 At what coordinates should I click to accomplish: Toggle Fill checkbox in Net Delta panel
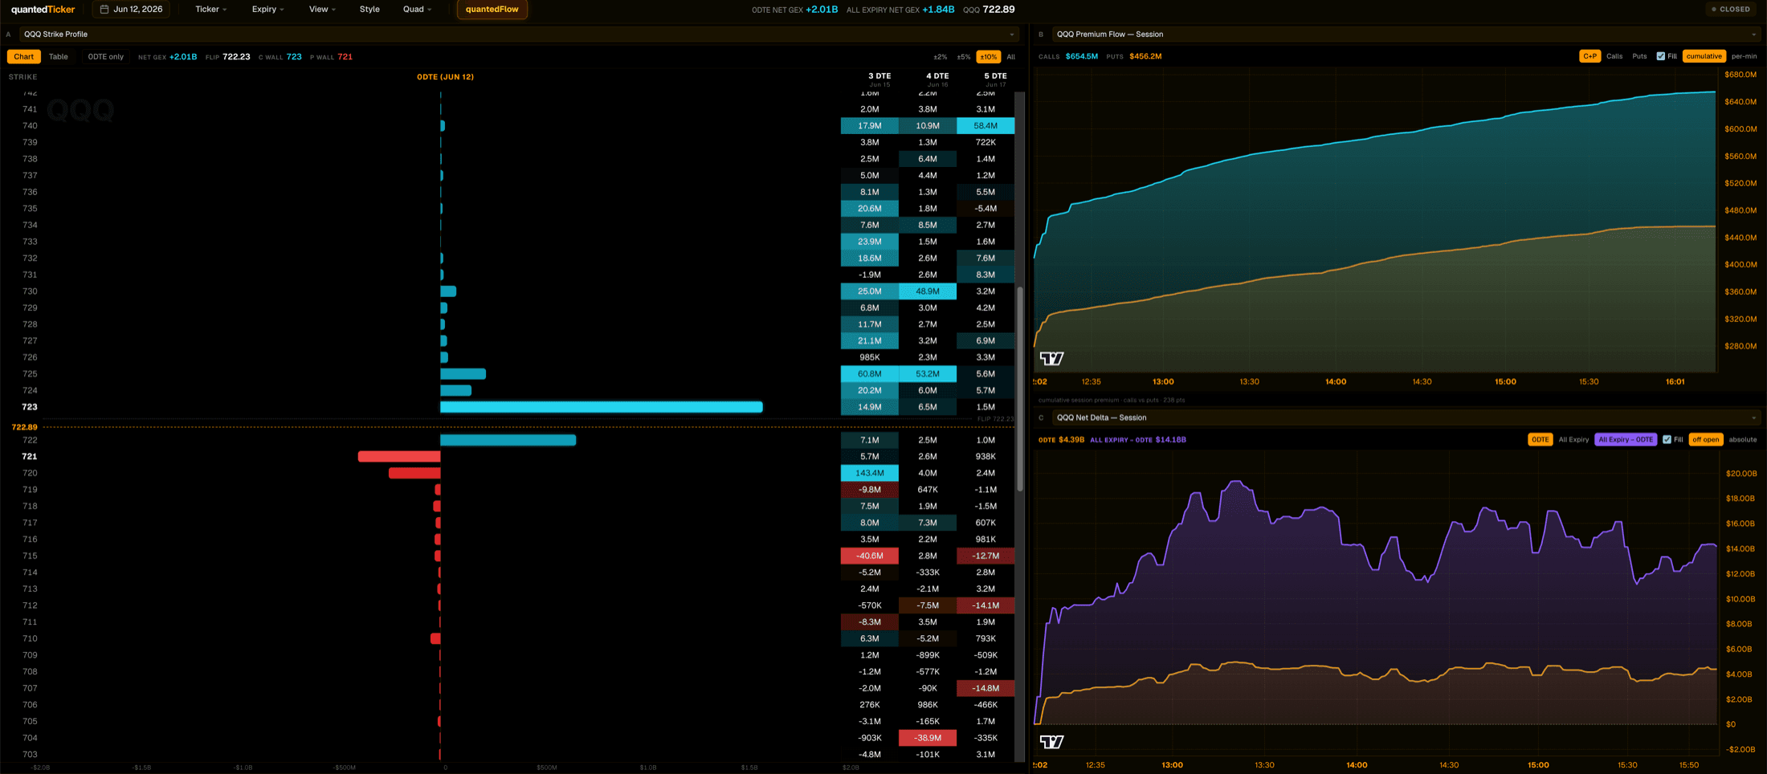(1667, 439)
